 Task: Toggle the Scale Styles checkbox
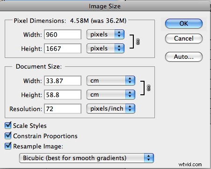click(x=8, y=125)
